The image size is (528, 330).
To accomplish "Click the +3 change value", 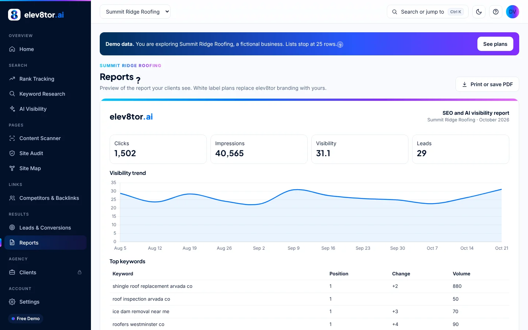I will pyautogui.click(x=395, y=312).
